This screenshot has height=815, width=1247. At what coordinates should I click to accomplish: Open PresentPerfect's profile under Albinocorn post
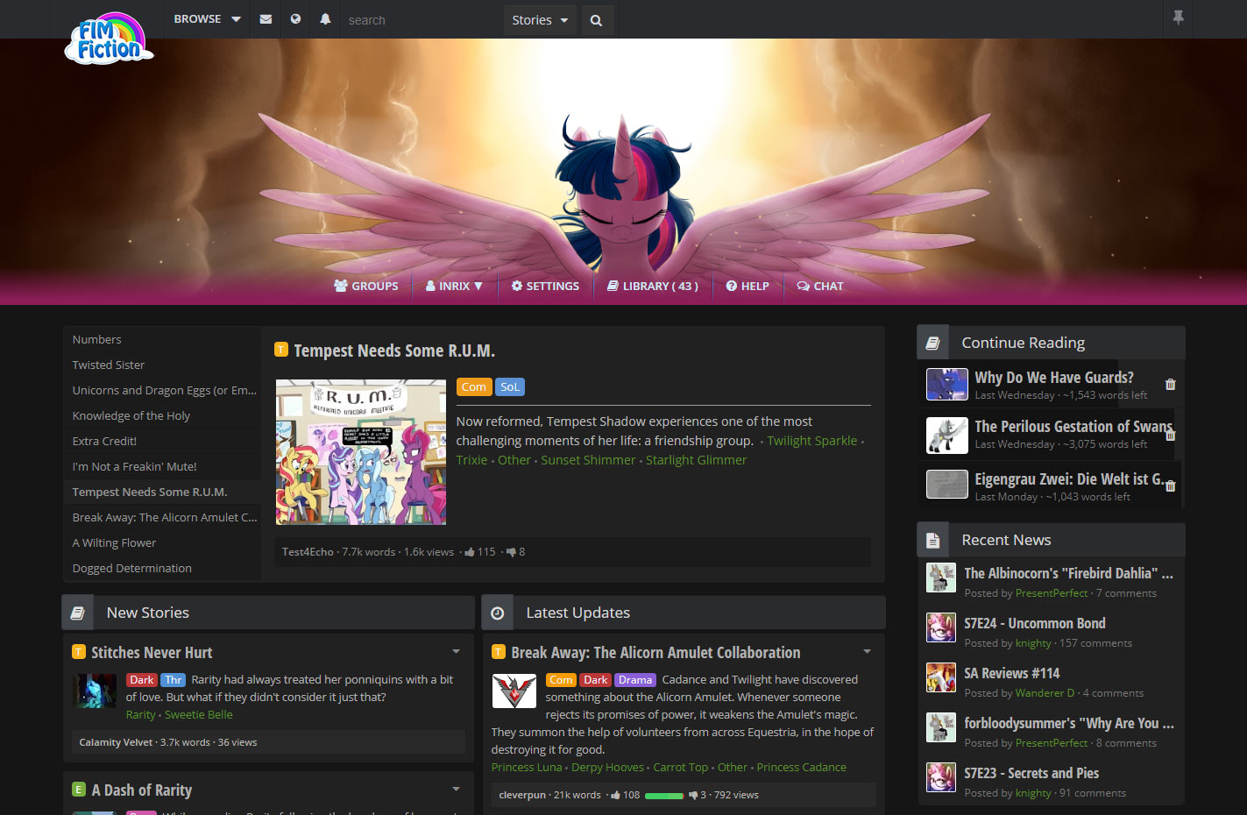point(1052,593)
